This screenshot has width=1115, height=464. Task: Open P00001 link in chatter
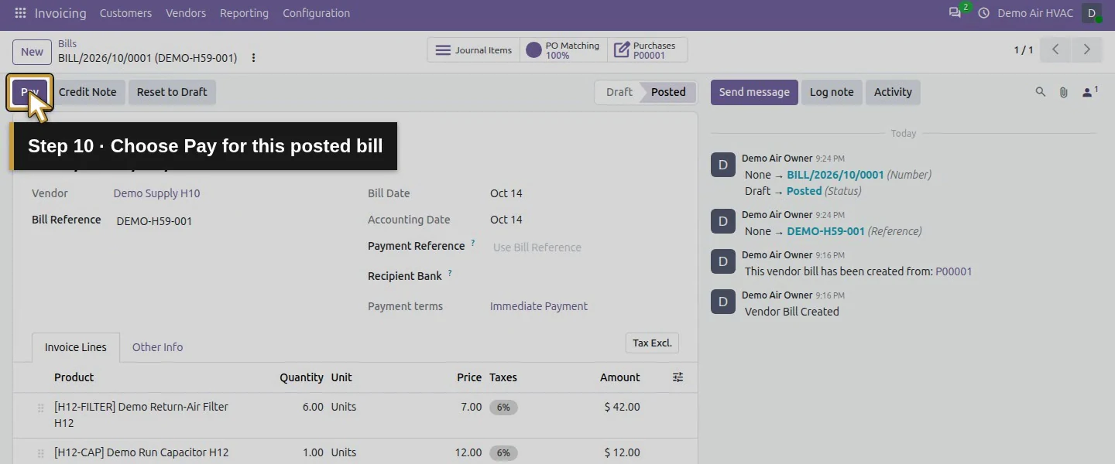[953, 271]
